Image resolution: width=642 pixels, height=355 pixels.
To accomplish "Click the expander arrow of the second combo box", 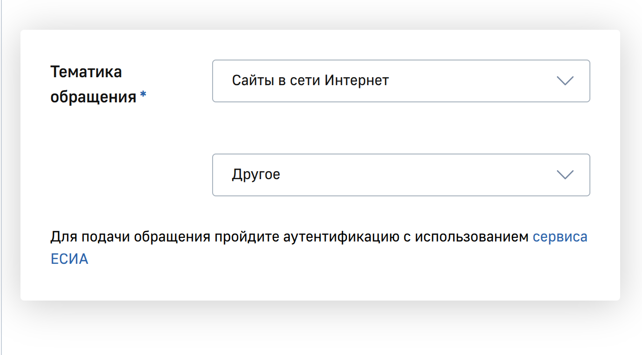I will coord(565,174).
